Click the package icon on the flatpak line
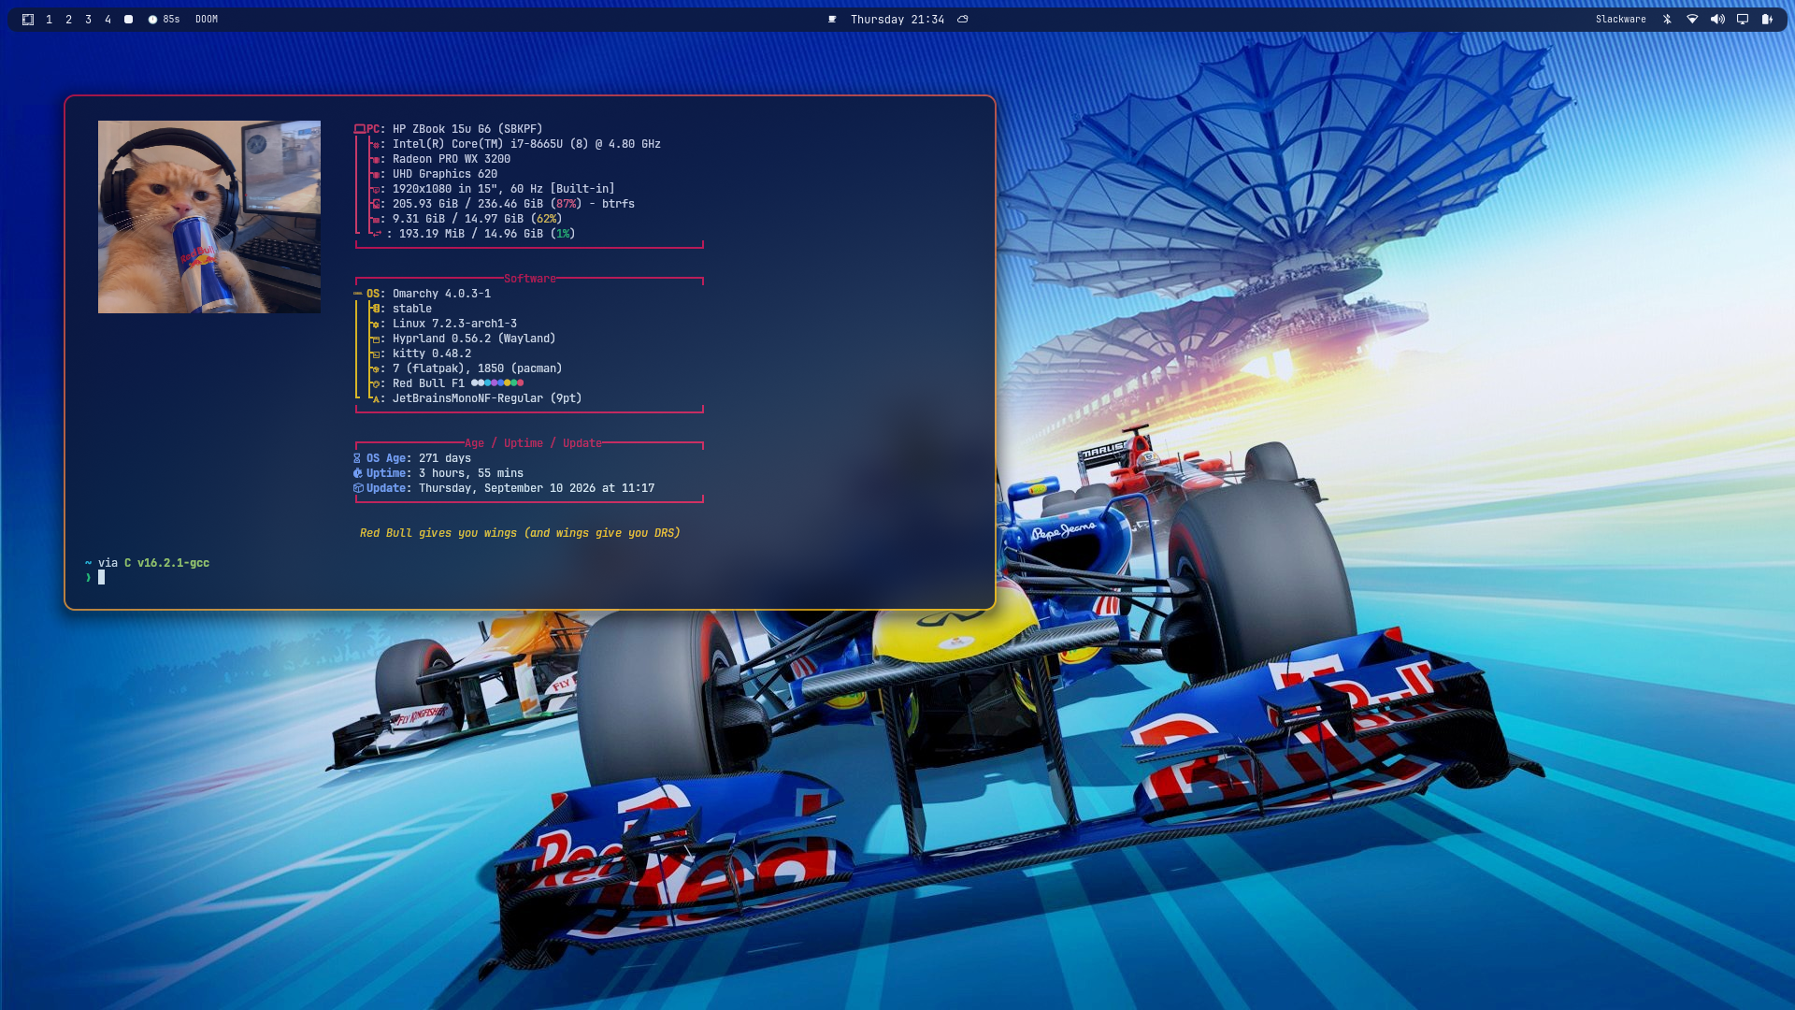Screen dimensions: 1795x1010 click(x=376, y=369)
